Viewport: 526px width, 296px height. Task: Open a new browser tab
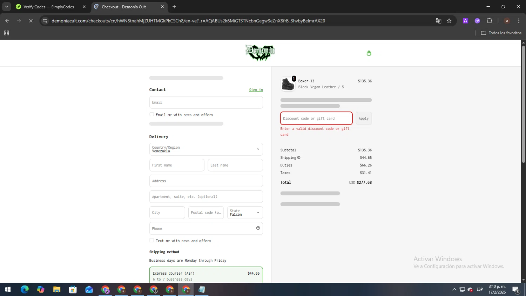174,7
